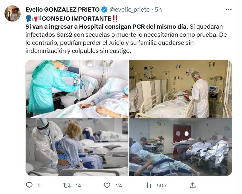Screen dimensions: 242x194
Task: Open the Evelio GONZALEZ PRIETO display name
Action: [62, 10]
